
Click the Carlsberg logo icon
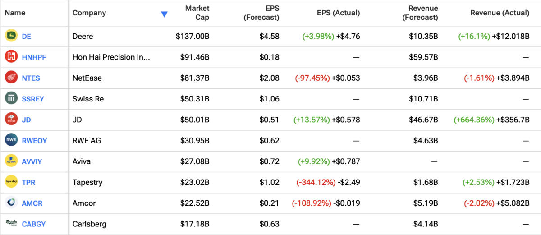point(11,224)
